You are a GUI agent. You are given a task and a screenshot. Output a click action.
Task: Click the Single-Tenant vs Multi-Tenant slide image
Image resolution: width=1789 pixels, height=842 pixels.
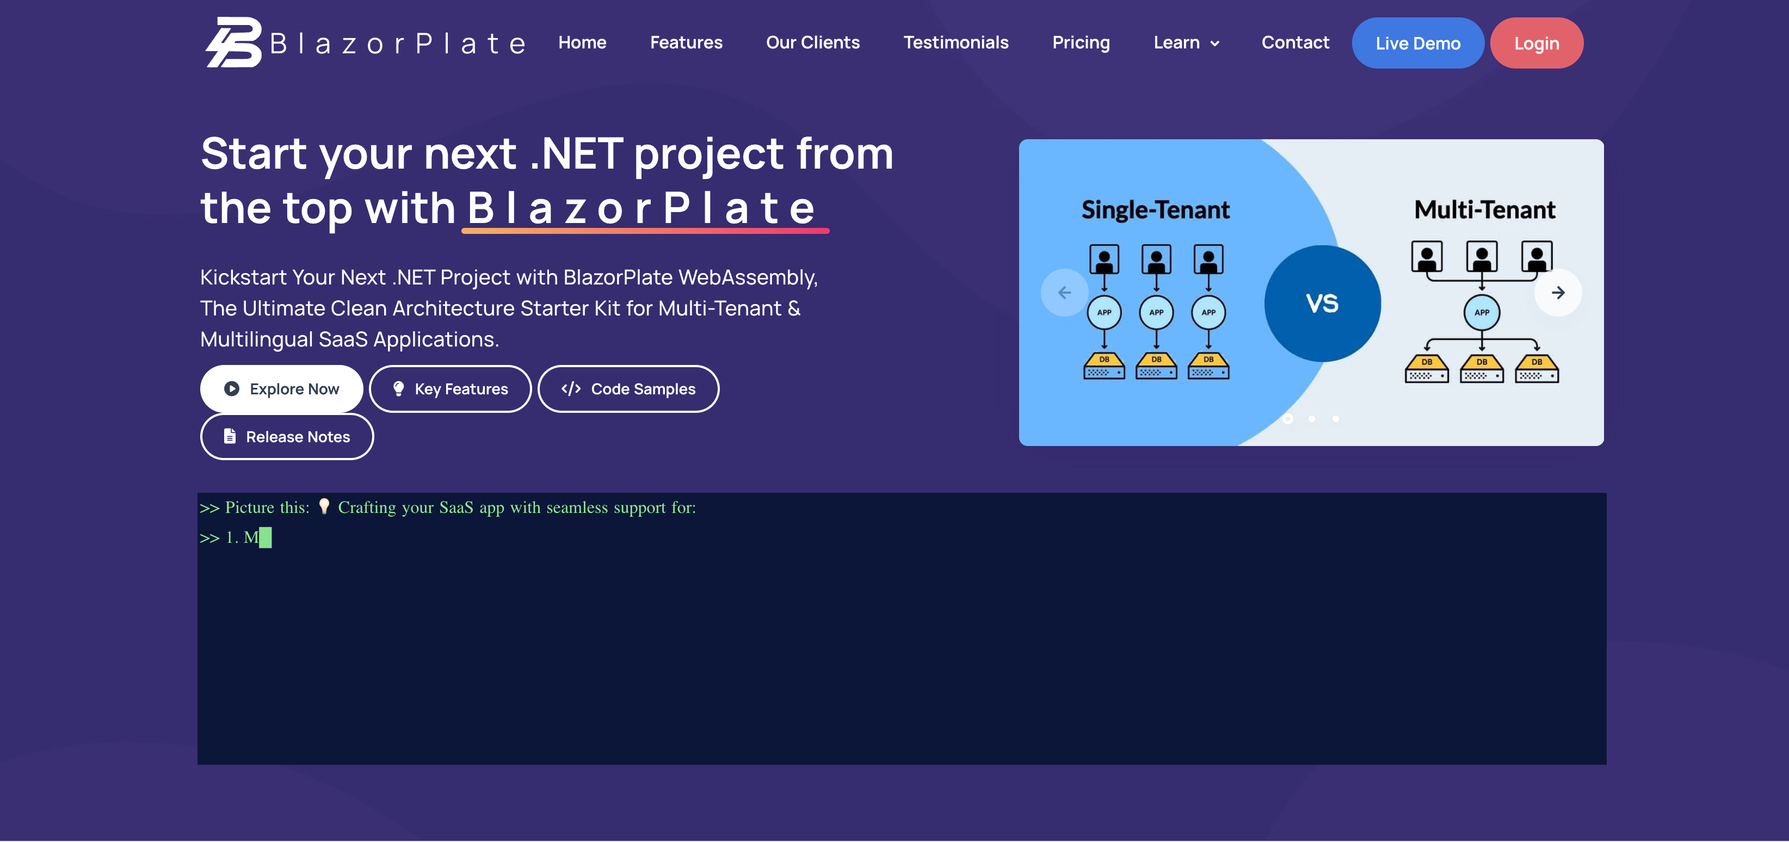pyautogui.click(x=1311, y=293)
